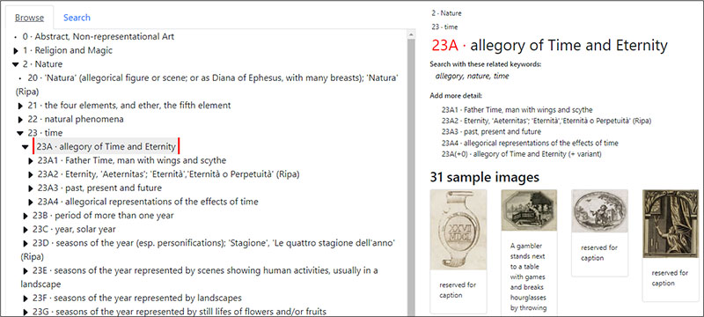The height and width of the screenshot is (317, 704).
Task: Open 23A(+0) variant detail link
Action: click(521, 154)
